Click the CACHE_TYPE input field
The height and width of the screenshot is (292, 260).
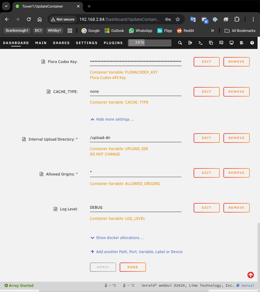(x=135, y=91)
